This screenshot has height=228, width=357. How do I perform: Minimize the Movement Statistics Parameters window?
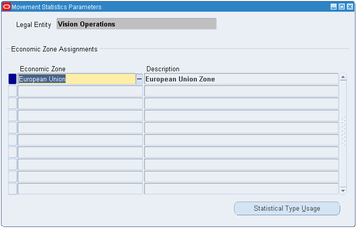pyautogui.click(x=334, y=7)
